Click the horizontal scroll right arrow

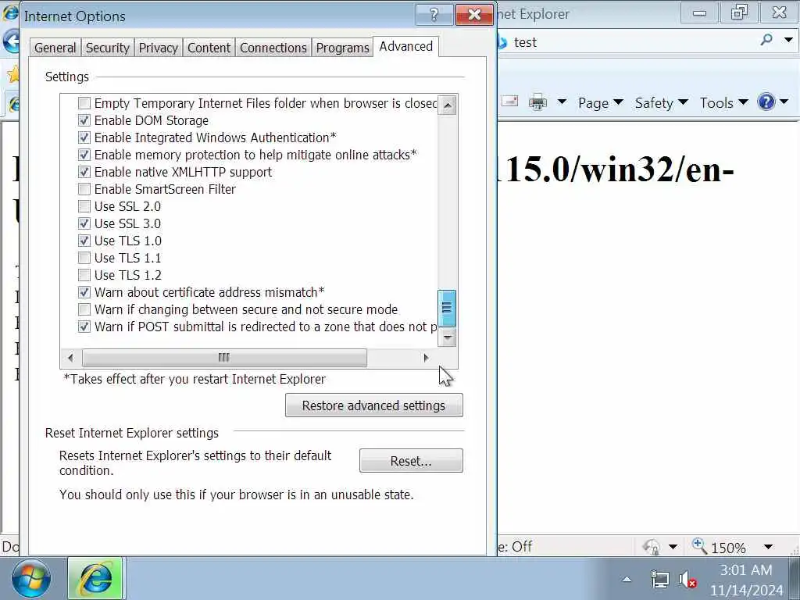point(426,358)
